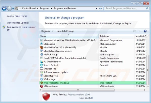The height and width of the screenshot is (103, 151).
Task: Click the vertical scrollbar thumb
Action: [148, 70]
